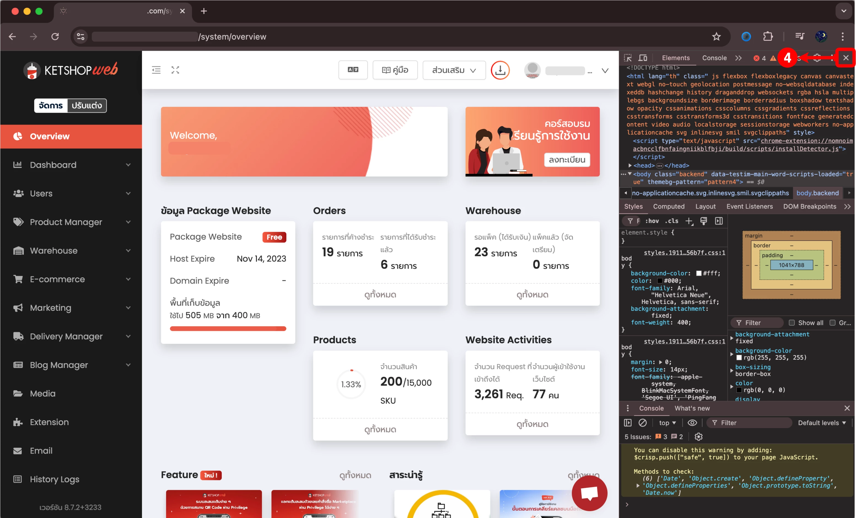Clear the console with the ban icon

(x=643, y=423)
